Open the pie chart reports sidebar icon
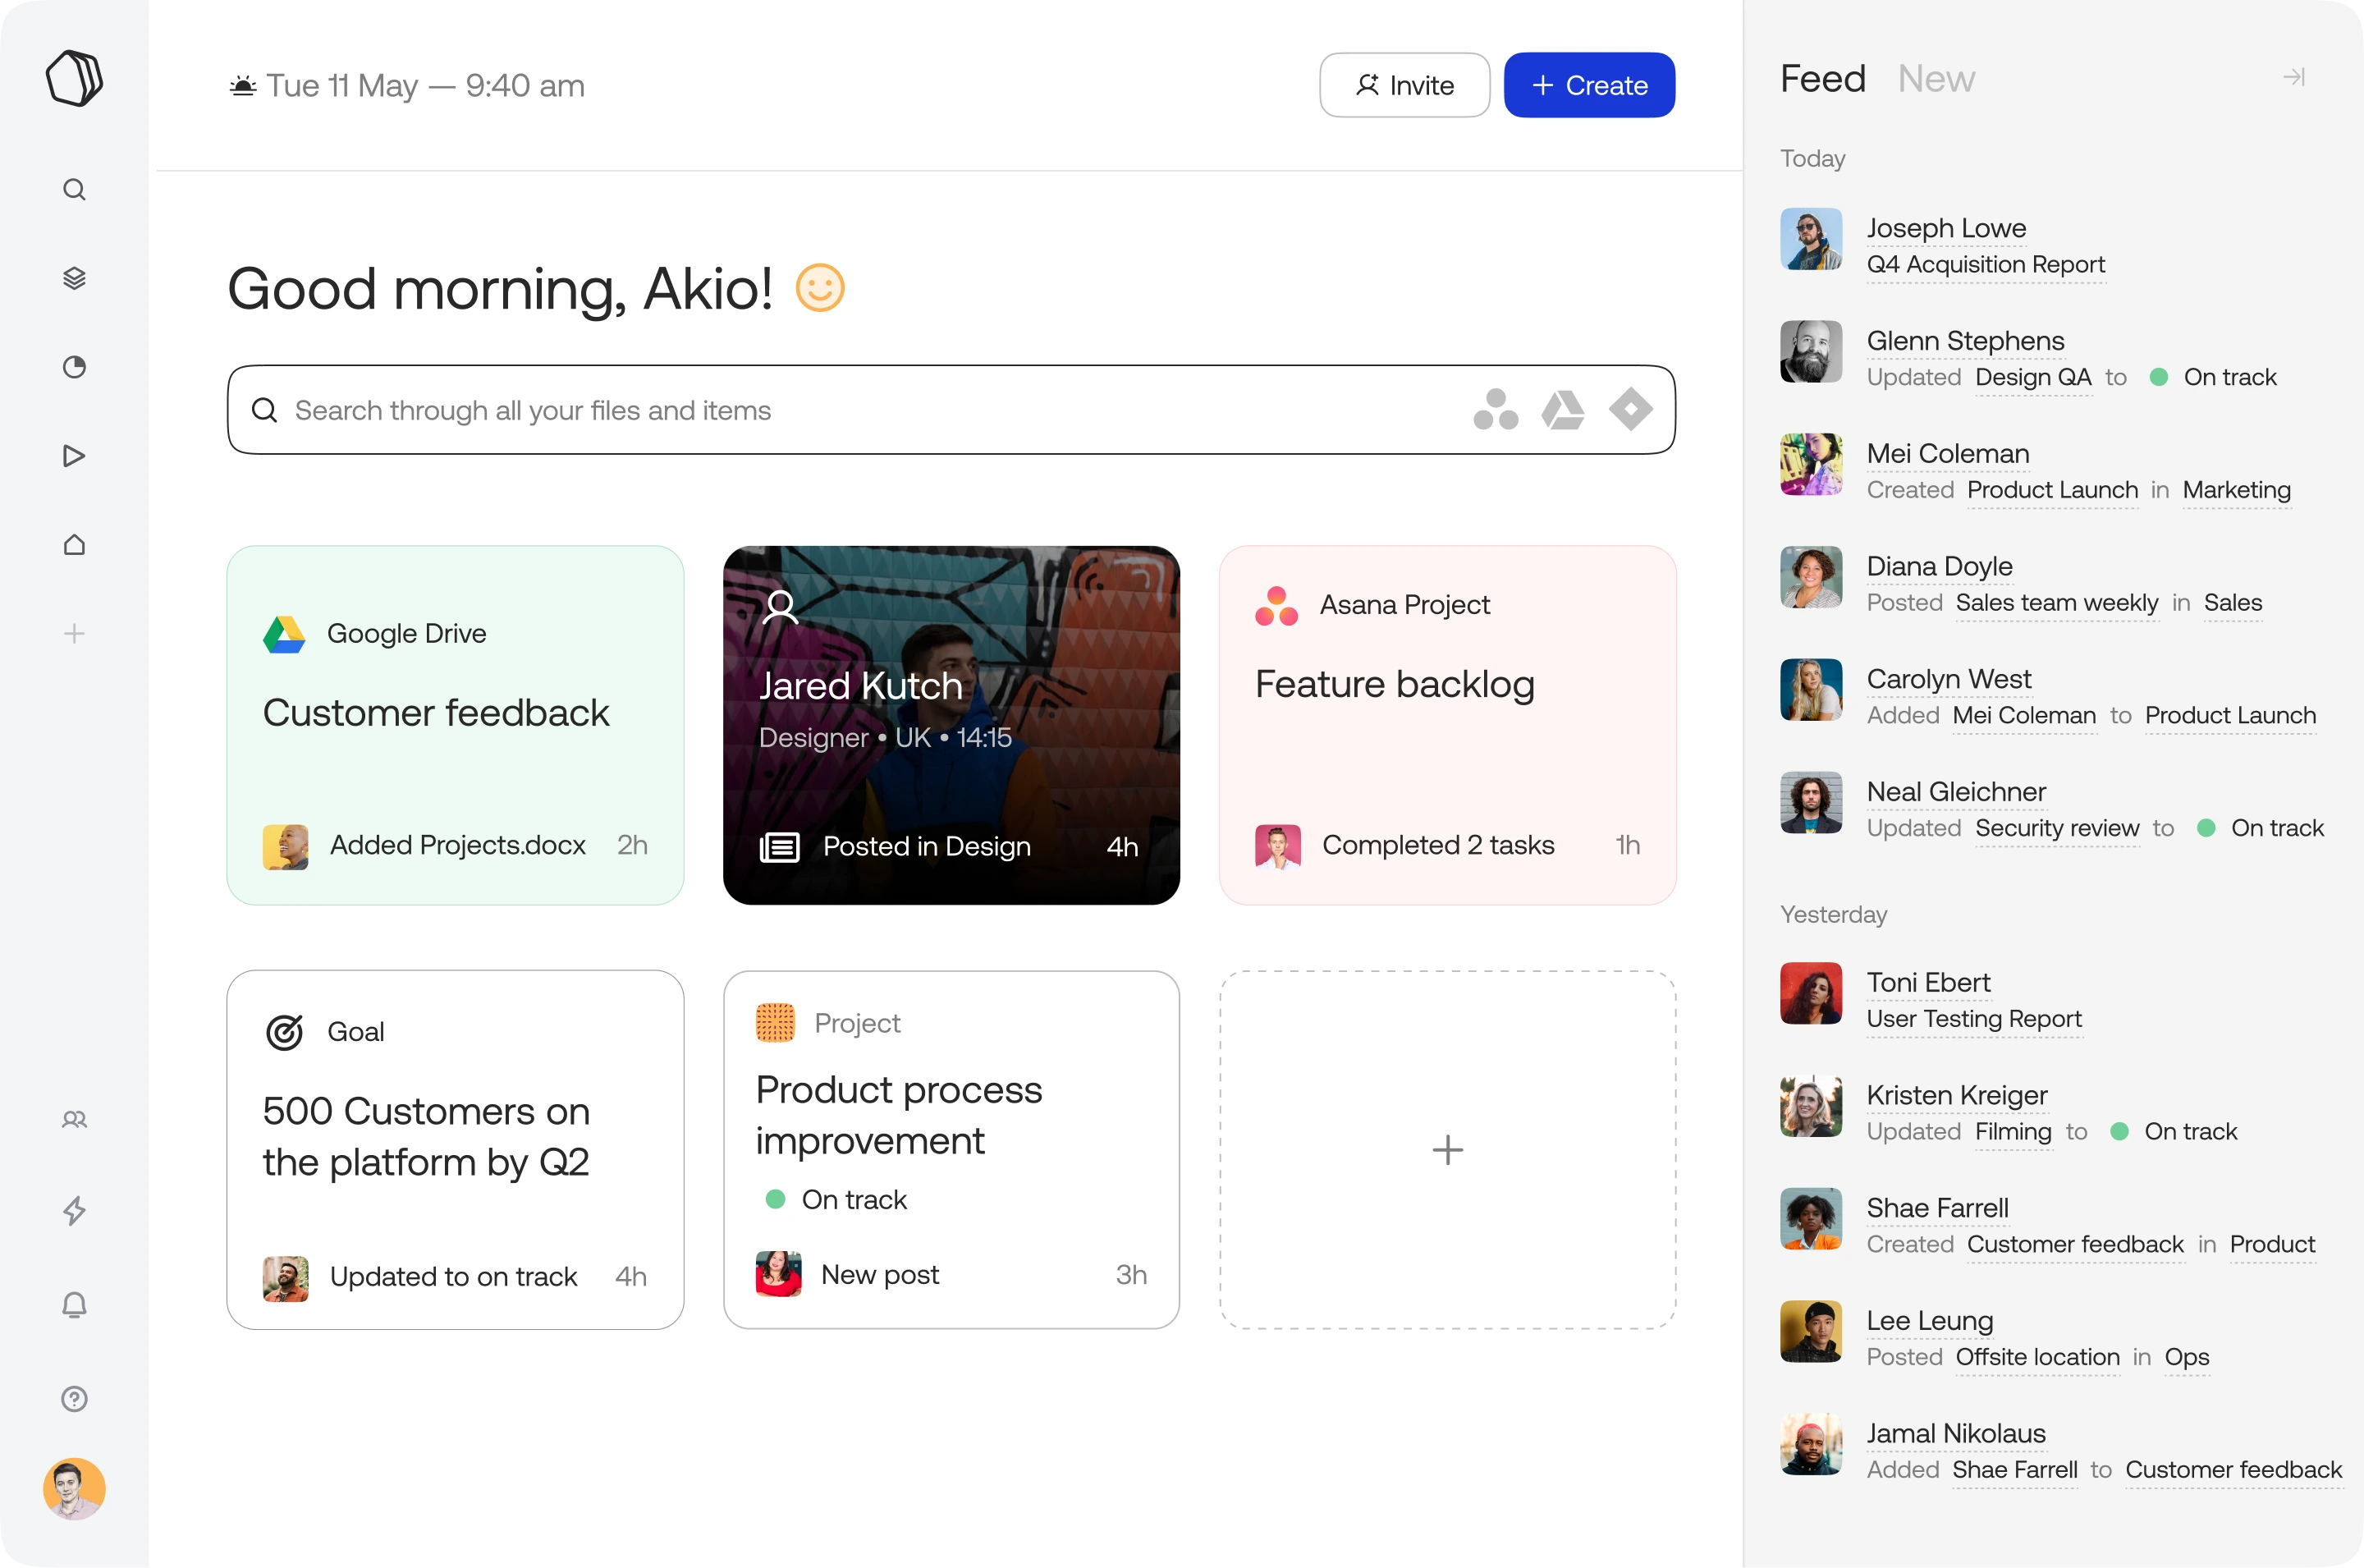 coord(74,367)
